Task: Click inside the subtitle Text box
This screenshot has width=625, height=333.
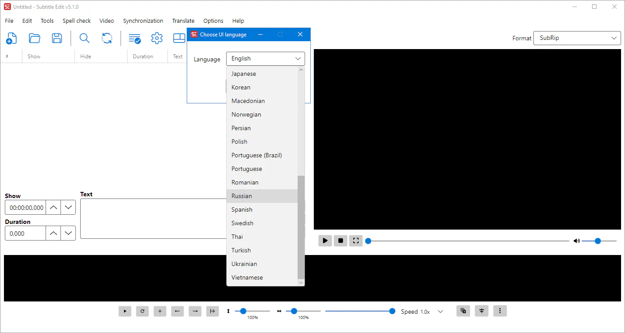Action: [x=153, y=219]
